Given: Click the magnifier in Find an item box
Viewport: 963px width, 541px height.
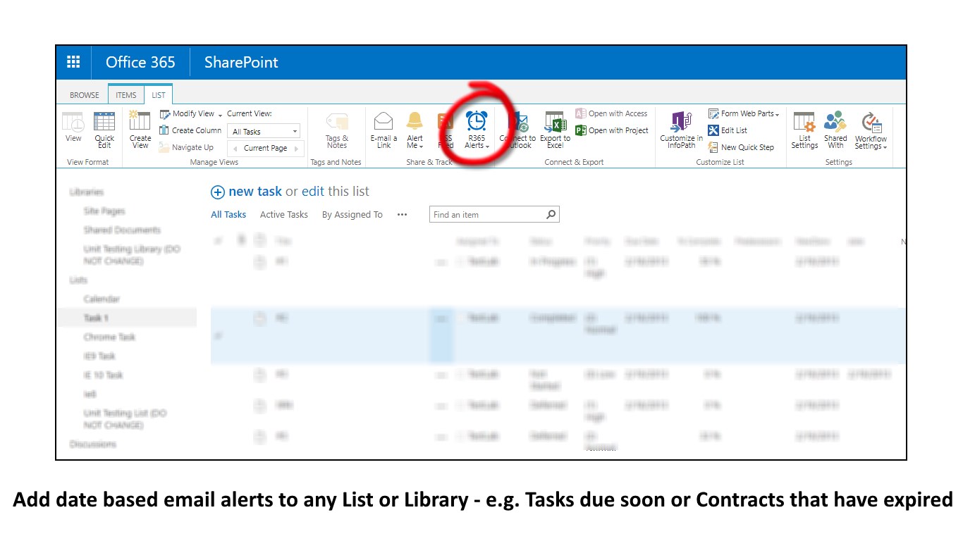Looking at the screenshot, I should [x=551, y=214].
